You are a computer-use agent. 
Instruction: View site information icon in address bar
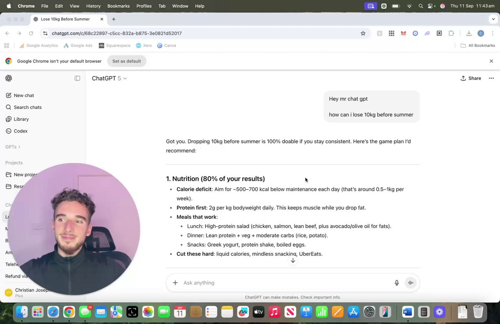[45, 34]
